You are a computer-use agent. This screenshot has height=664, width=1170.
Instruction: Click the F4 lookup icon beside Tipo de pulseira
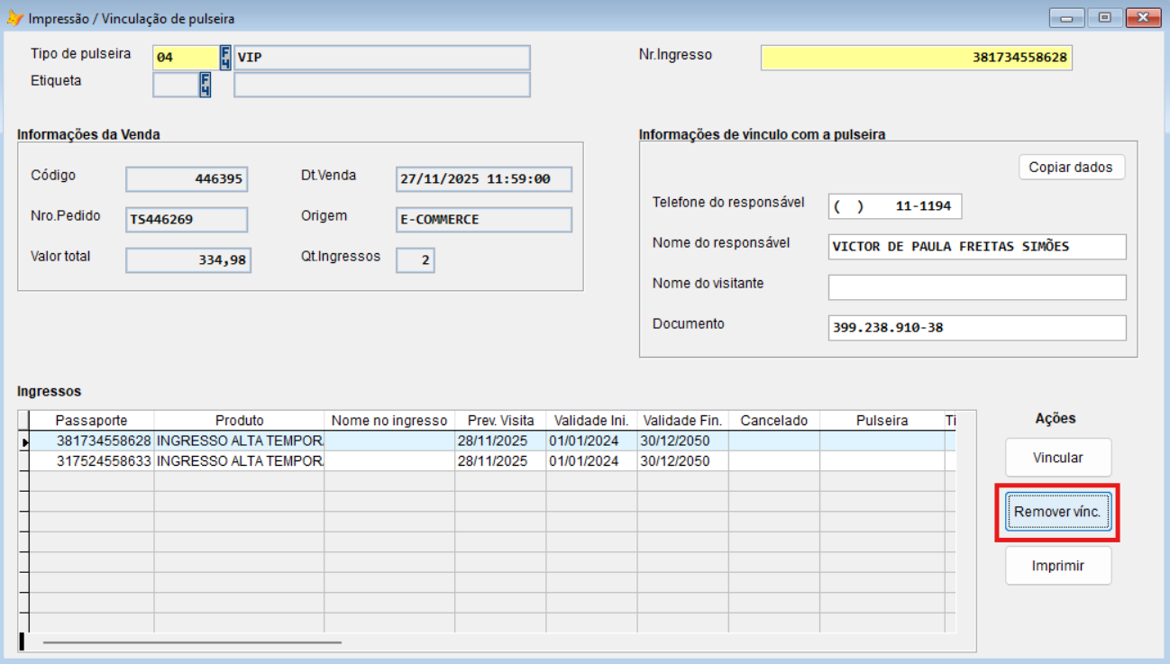pos(225,58)
